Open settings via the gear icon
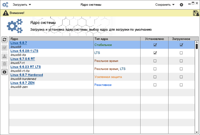Image resolution: width=200 pixels, height=135 pixels. point(181,5)
